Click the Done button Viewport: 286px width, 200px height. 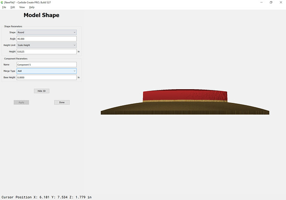62,102
